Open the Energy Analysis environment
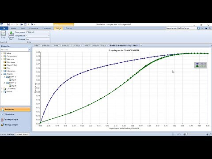This screenshot has width=212, height=159. (15, 125)
